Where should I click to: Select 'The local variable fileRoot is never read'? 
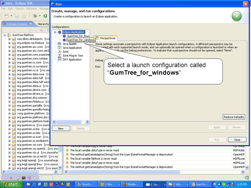93,158
